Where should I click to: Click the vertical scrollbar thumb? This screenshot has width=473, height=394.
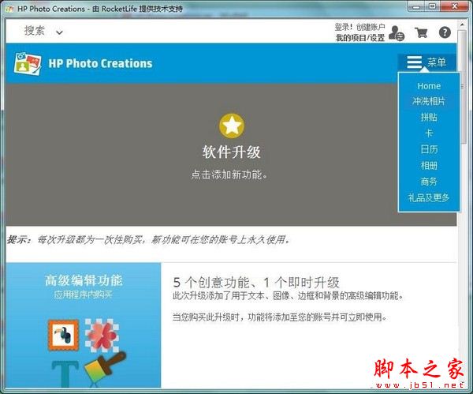[x=462, y=88]
